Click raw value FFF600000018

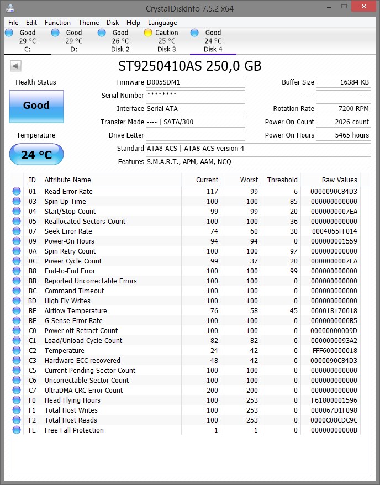(x=335, y=350)
